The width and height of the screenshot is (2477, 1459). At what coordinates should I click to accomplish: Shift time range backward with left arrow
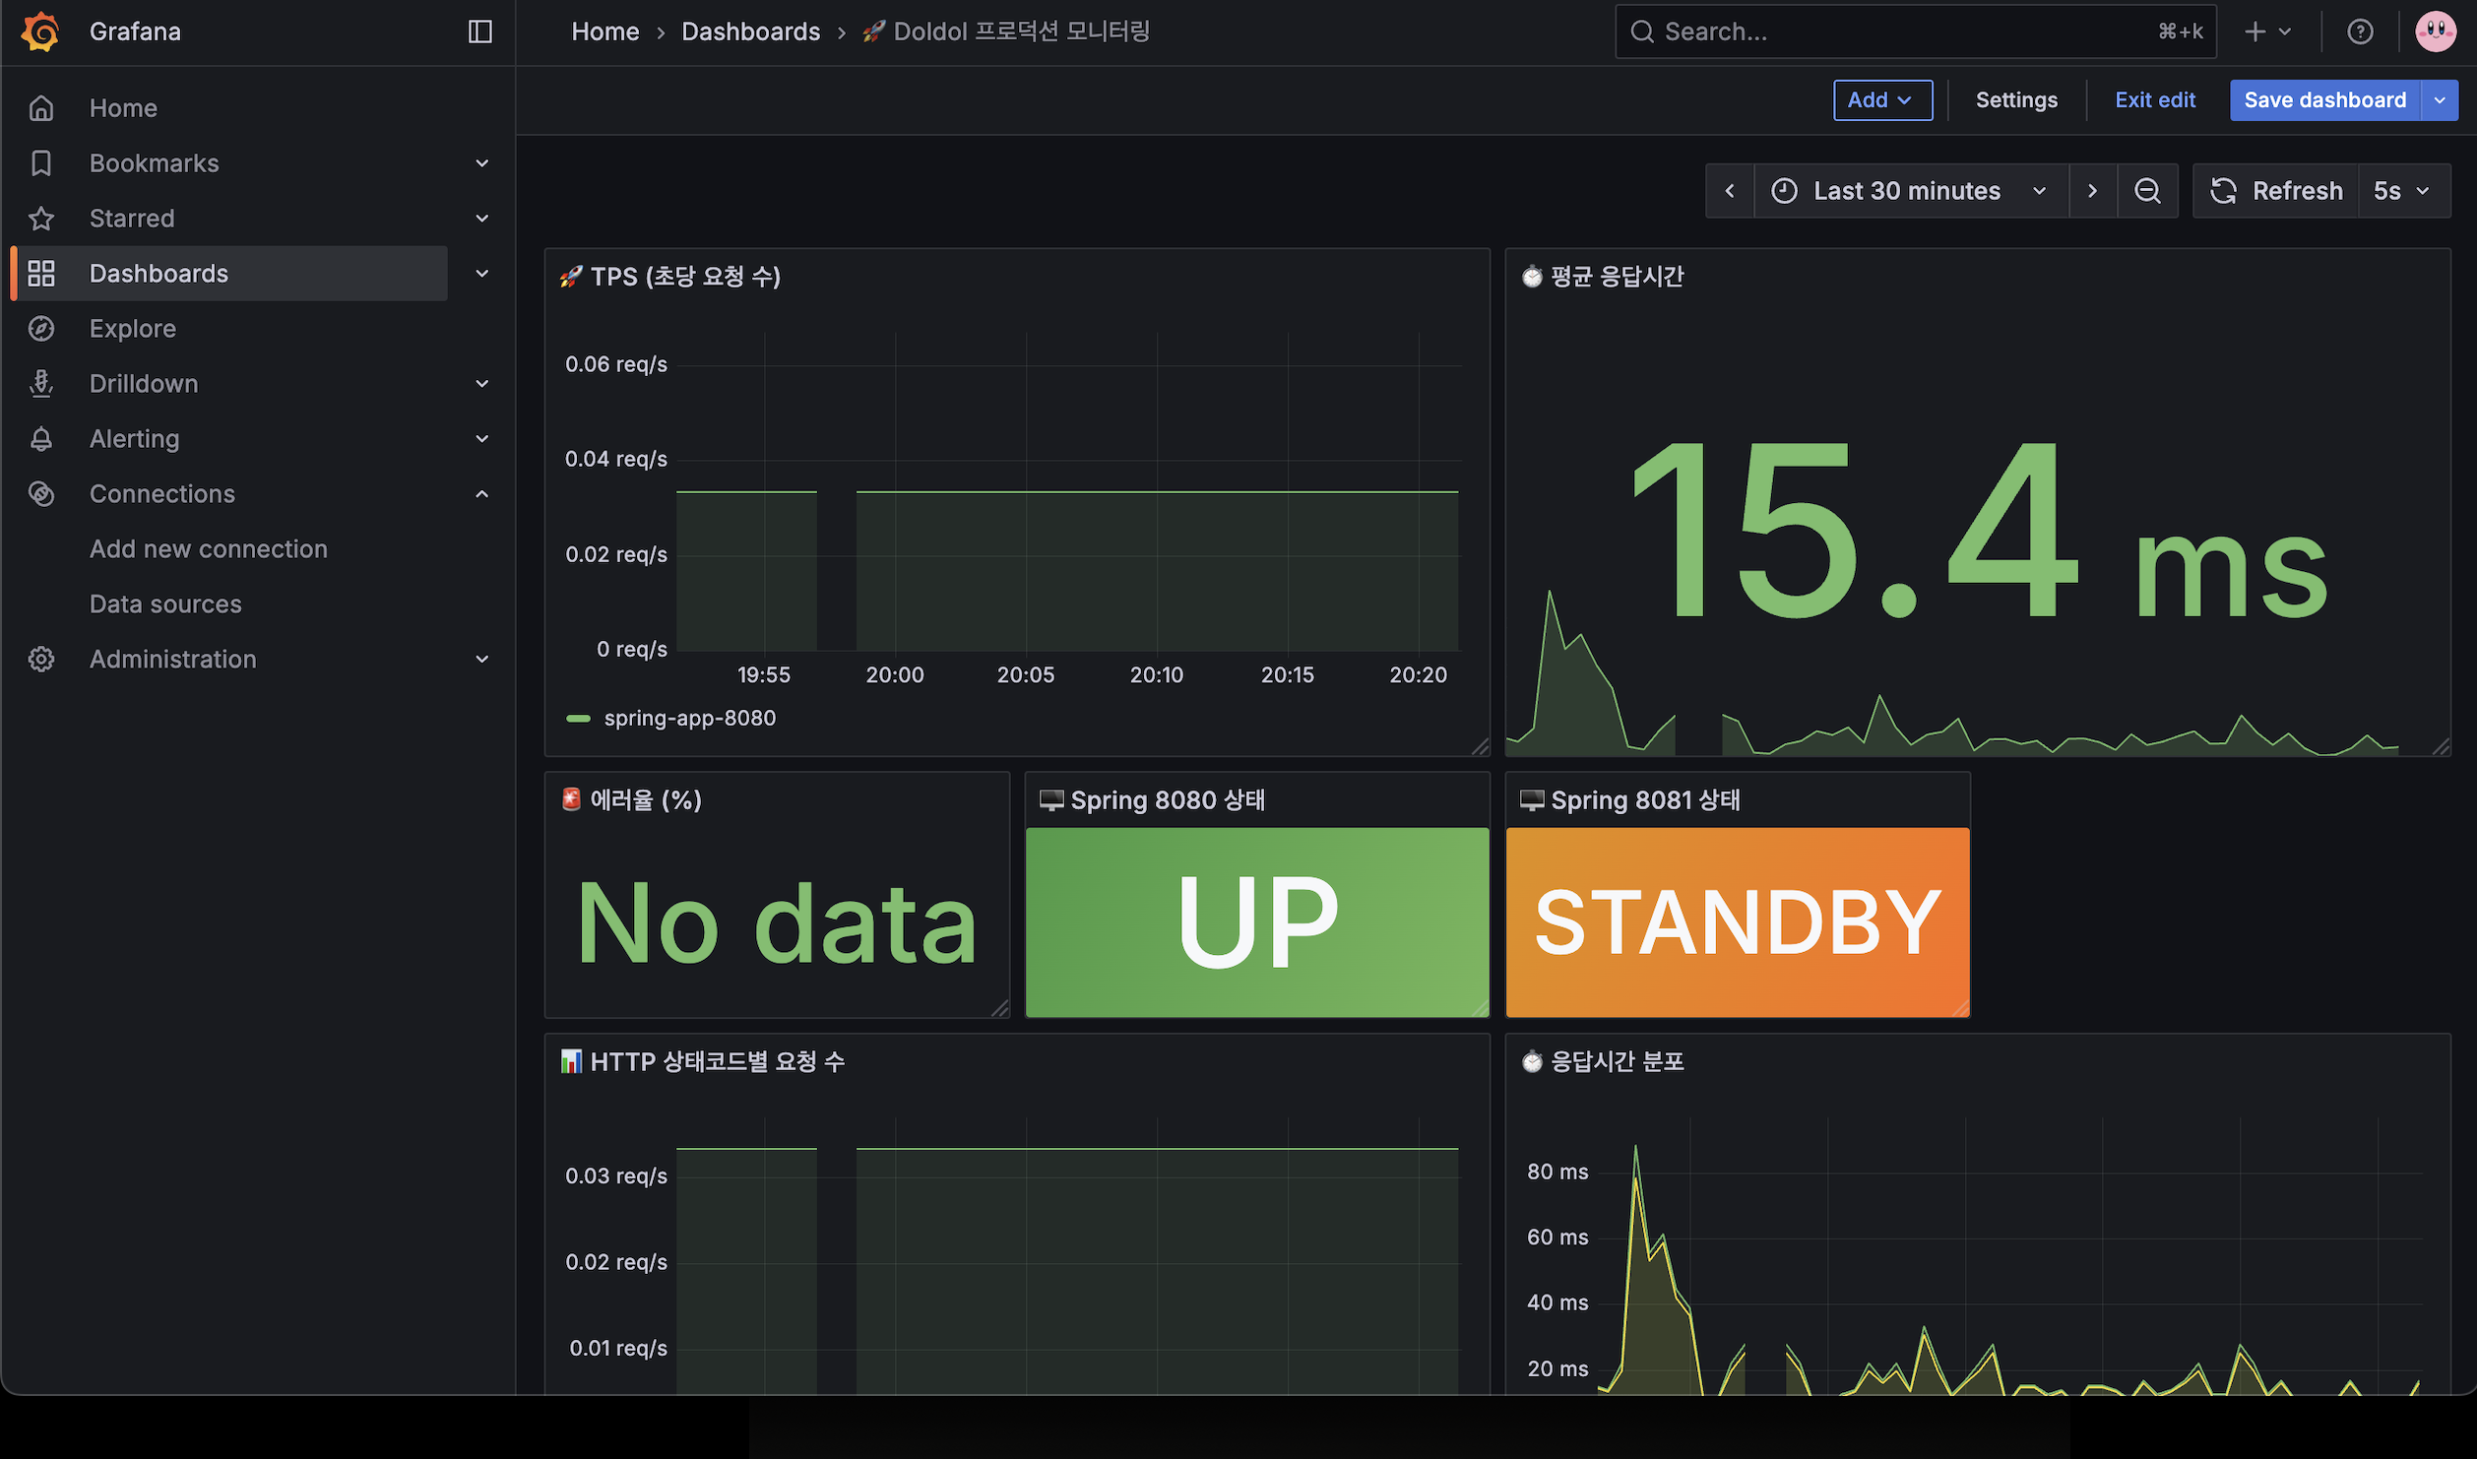[x=1730, y=191]
